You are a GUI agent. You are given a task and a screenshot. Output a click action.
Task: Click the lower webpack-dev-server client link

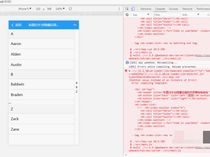pyautogui.click(x=203, y=147)
